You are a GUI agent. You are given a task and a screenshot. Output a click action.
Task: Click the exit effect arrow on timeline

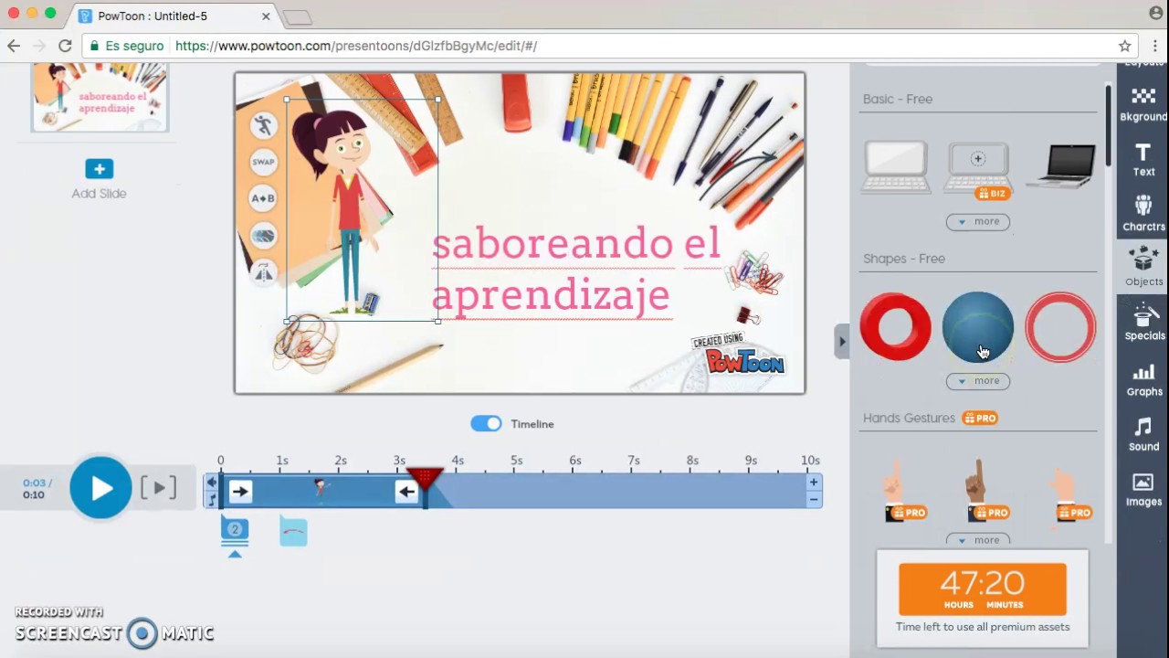tap(406, 492)
